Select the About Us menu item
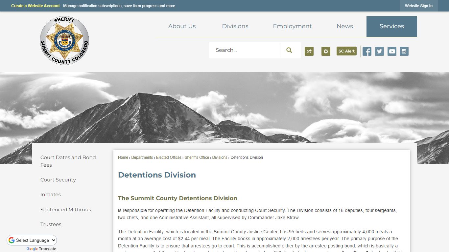Screen dimensions: 449x252 [182, 26]
